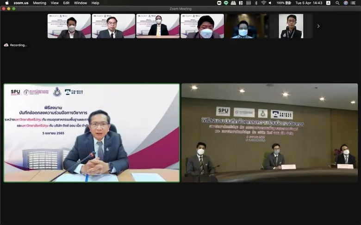This screenshot has height=225, width=361.
Task: Open the Meeting menu
Action: [39, 3]
